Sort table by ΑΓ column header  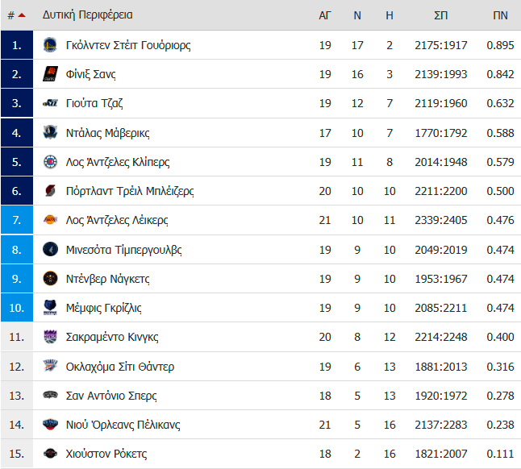coord(325,15)
